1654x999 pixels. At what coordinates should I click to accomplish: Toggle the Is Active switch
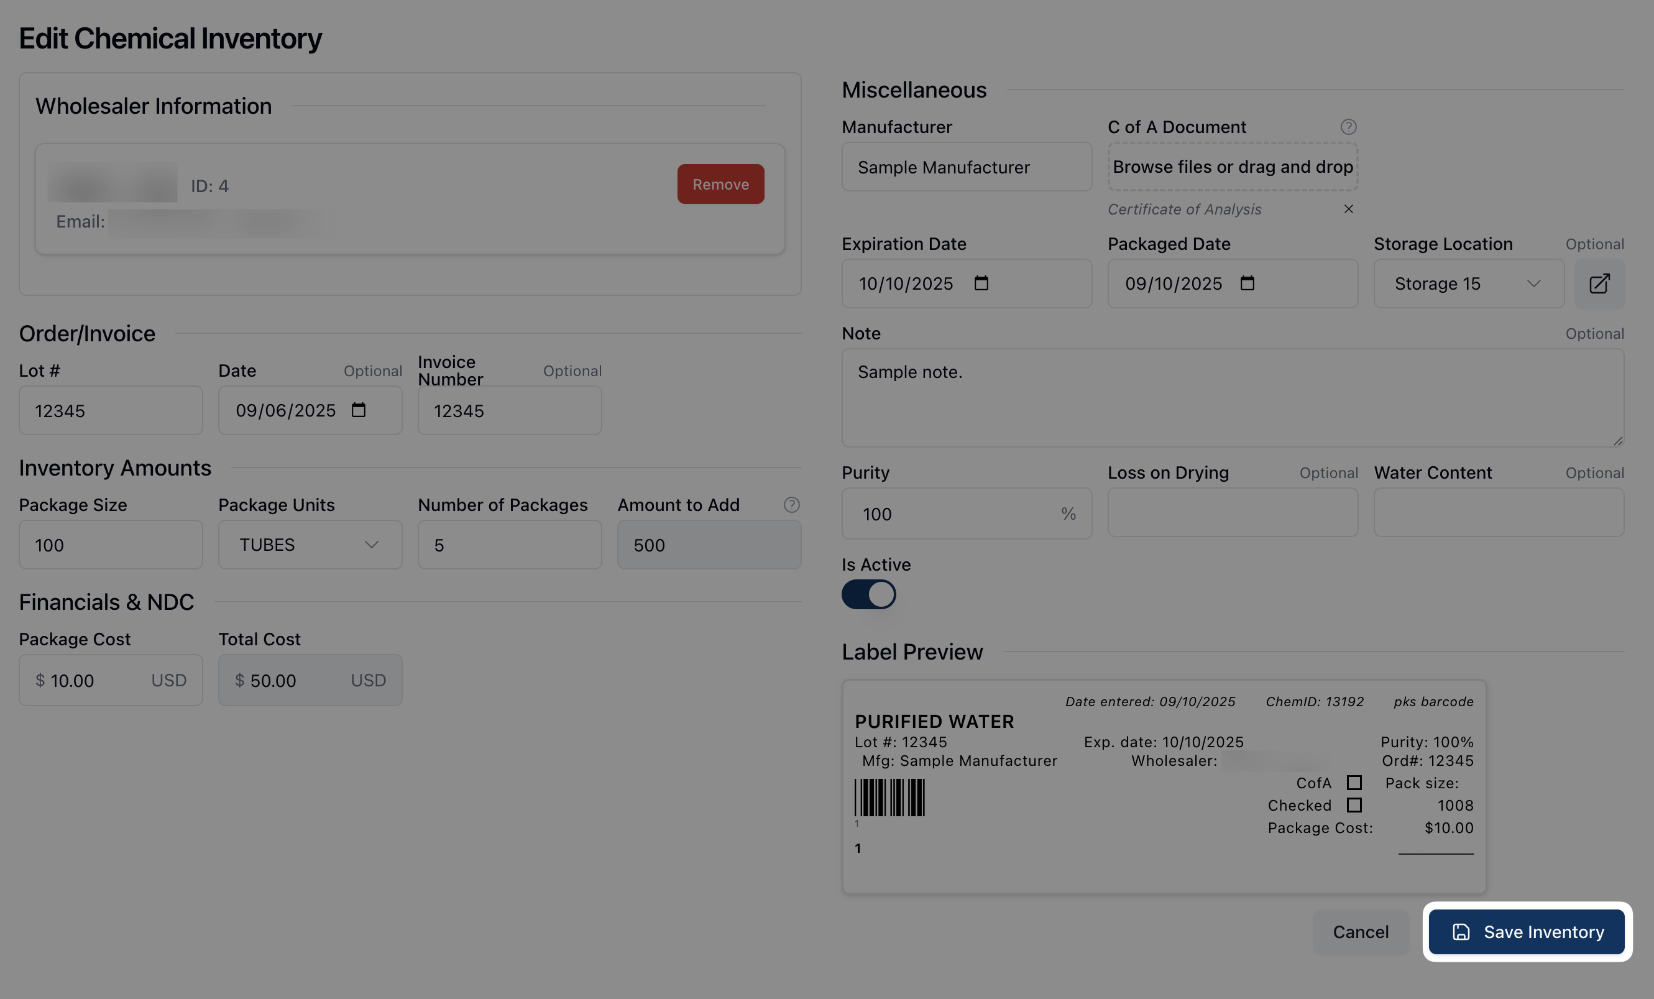(868, 594)
